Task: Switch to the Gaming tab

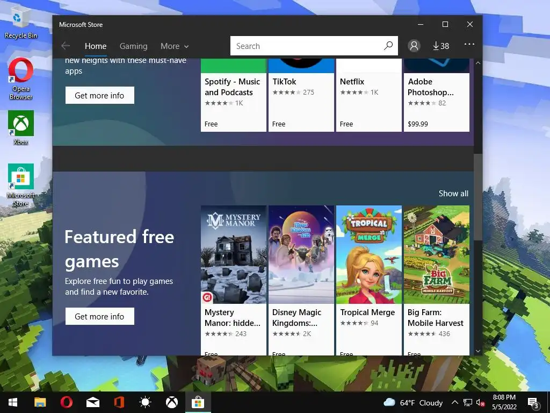Action: click(x=133, y=46)
